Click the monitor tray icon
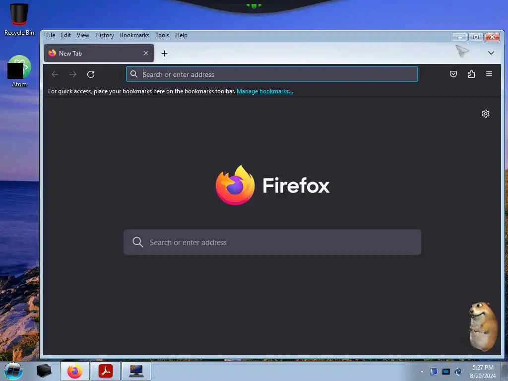Screen dimensions: 508x381 [446, 372]
